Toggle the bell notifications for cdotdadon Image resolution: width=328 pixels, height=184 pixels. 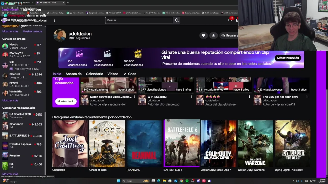pos(213,36)
